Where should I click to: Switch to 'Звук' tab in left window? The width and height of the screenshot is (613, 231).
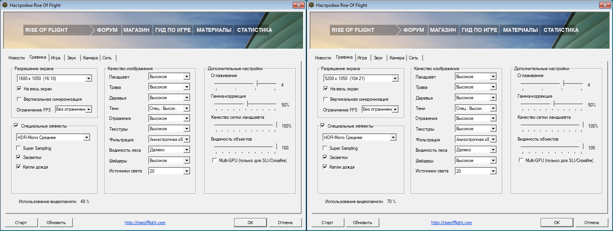pyautogui.click(x=72, y=58)
